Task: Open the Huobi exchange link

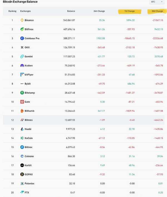Action: (28, 129)
